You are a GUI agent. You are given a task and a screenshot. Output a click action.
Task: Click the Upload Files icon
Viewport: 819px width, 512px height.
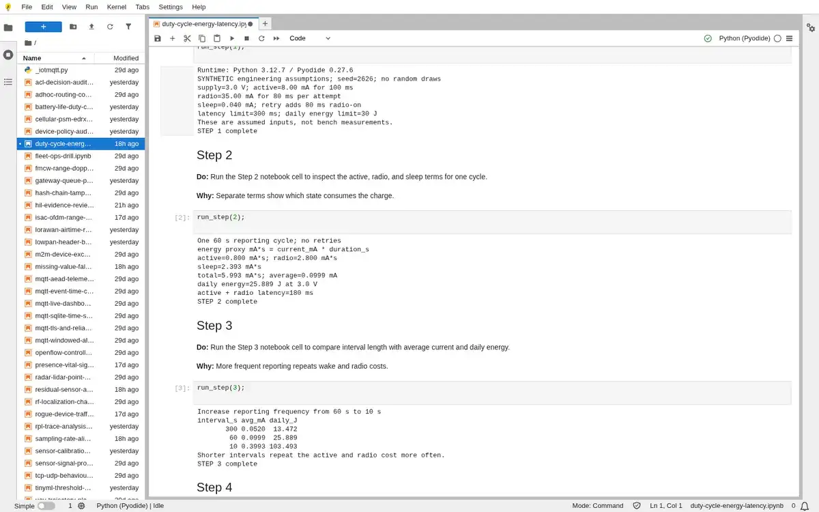[91, 27]
